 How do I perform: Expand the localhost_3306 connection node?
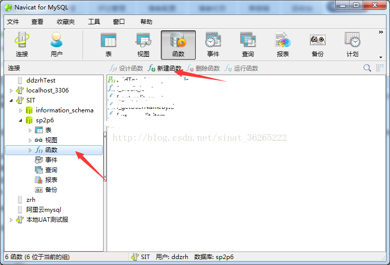pos(11,90)
